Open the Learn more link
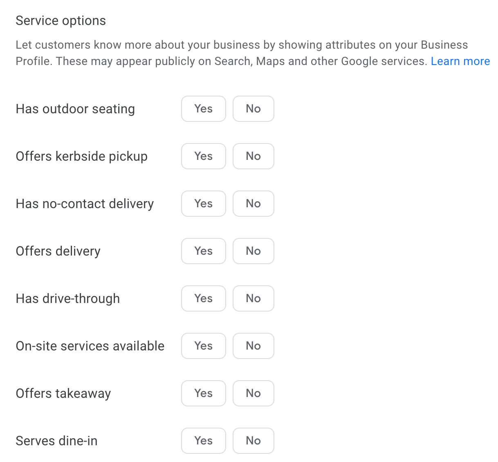498x462 pixels. pyautogui.click(x=460, y=61)
